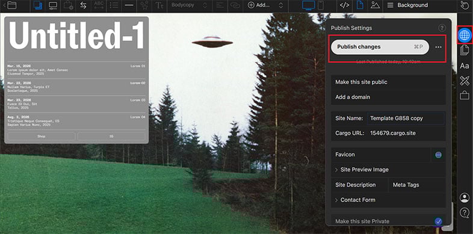
Task: Open the help question mark sidebar icon
Action: point(465,213)
